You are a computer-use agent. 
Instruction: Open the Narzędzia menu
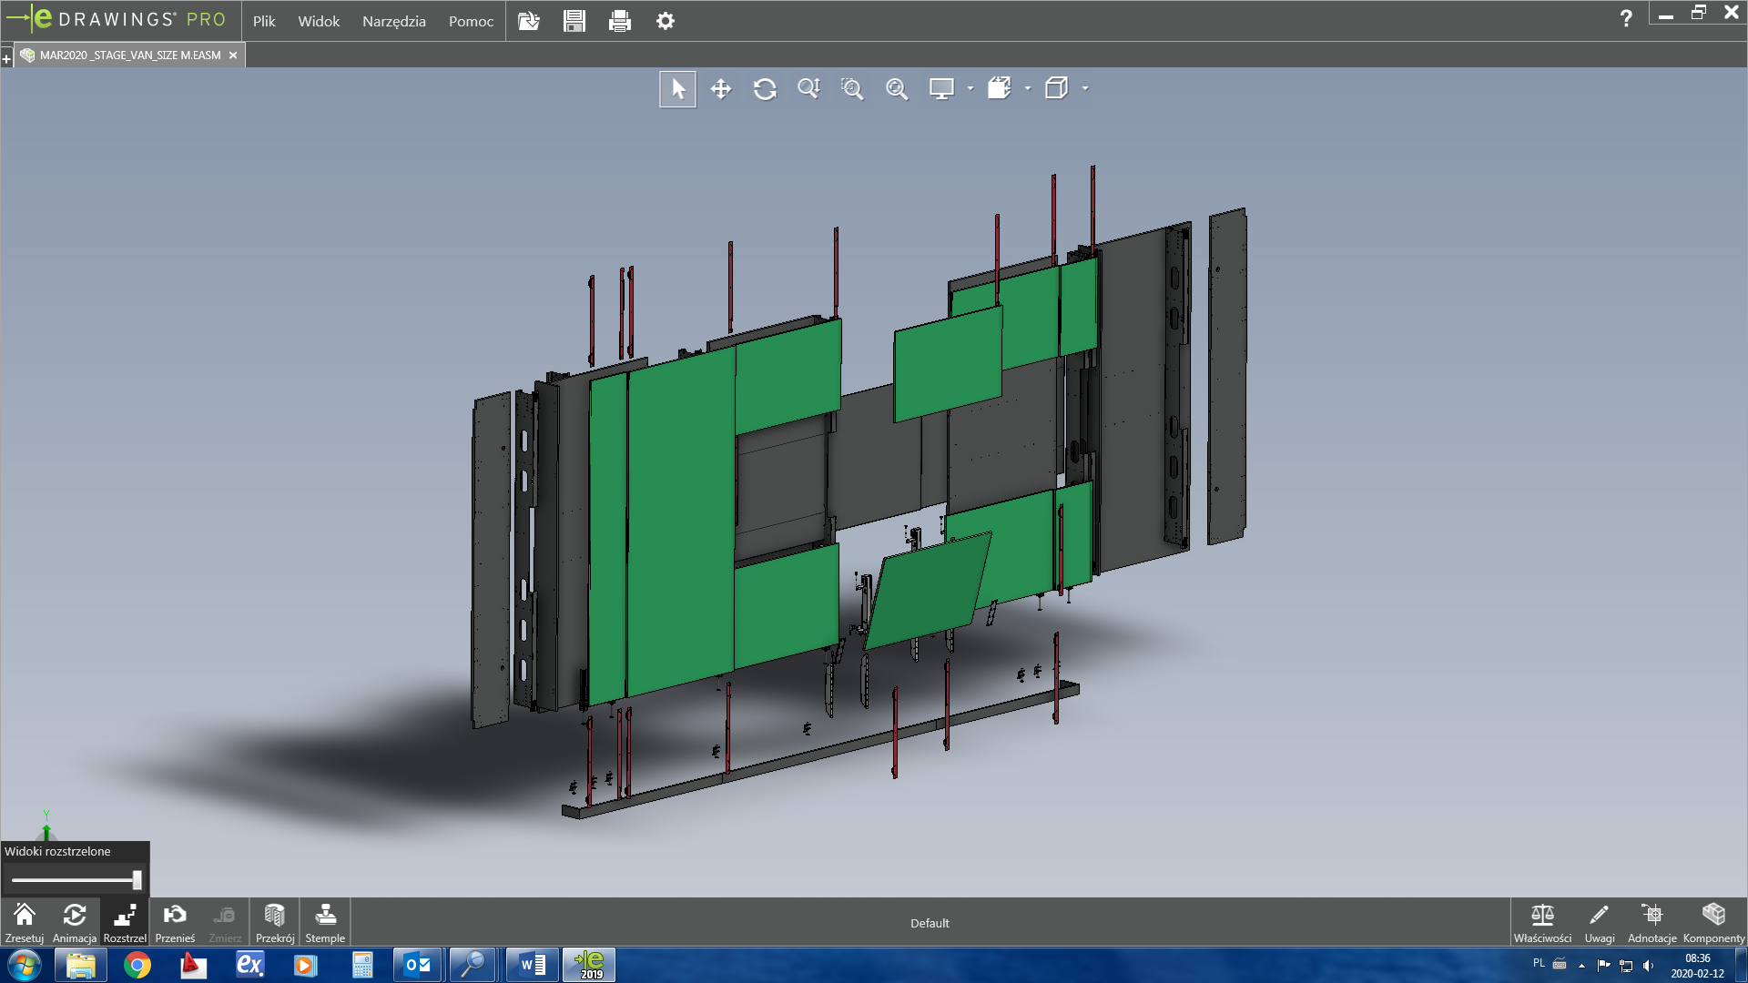(x=393, y=21)
